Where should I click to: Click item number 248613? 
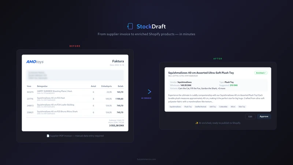30,106
